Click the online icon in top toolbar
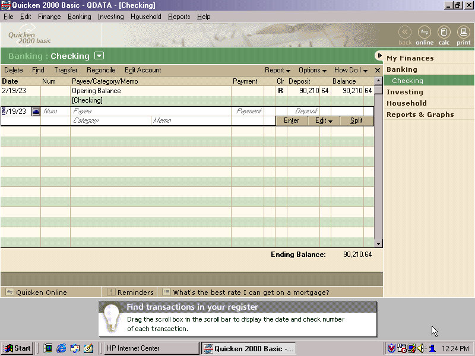475x356 pixels. pyautogui.click(x=424, y=33)
